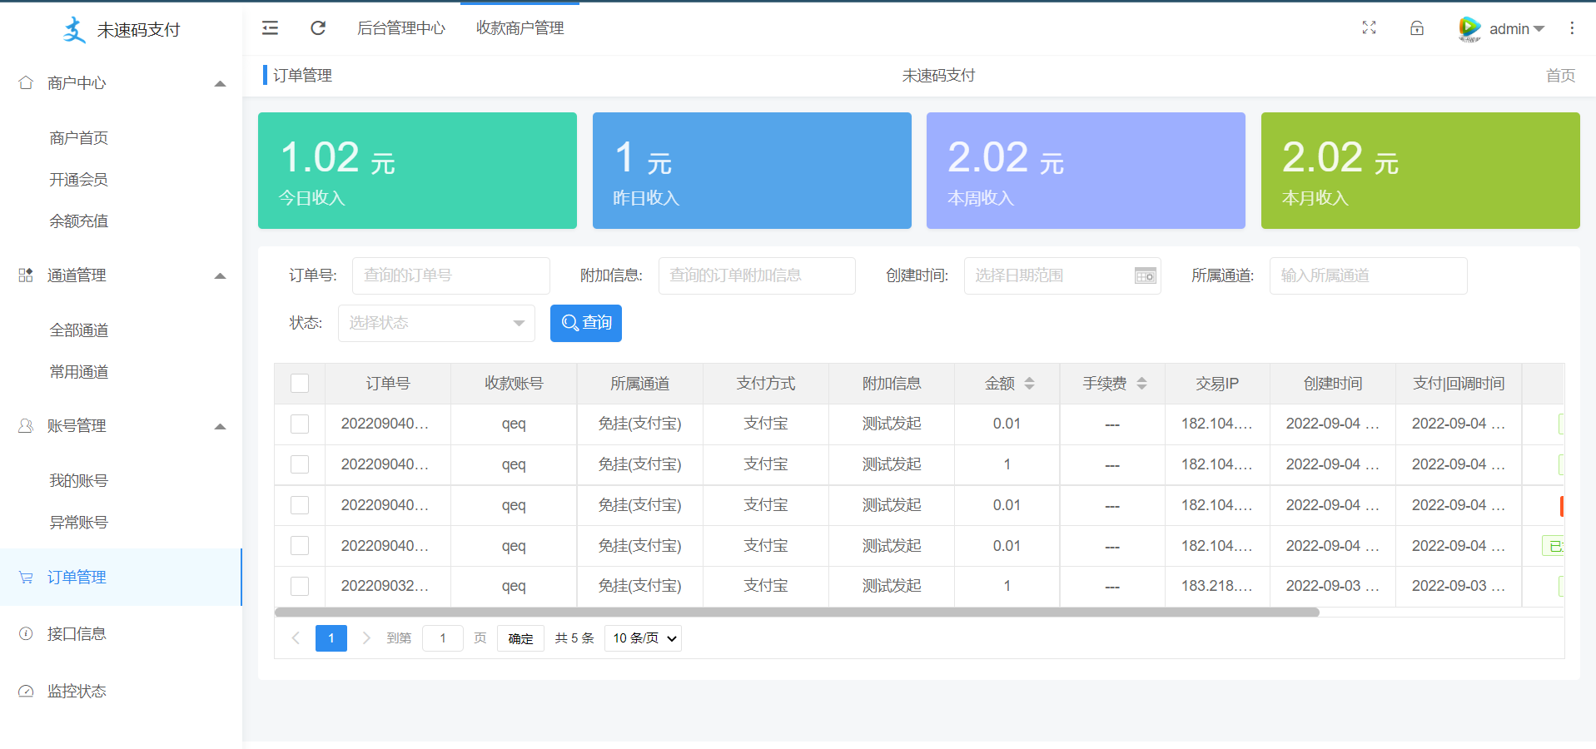The width and height of the screenshot is (1596, 749).
Task: Check the third row order checkbox
Action: pyautogui.click(x=300, y=505)
